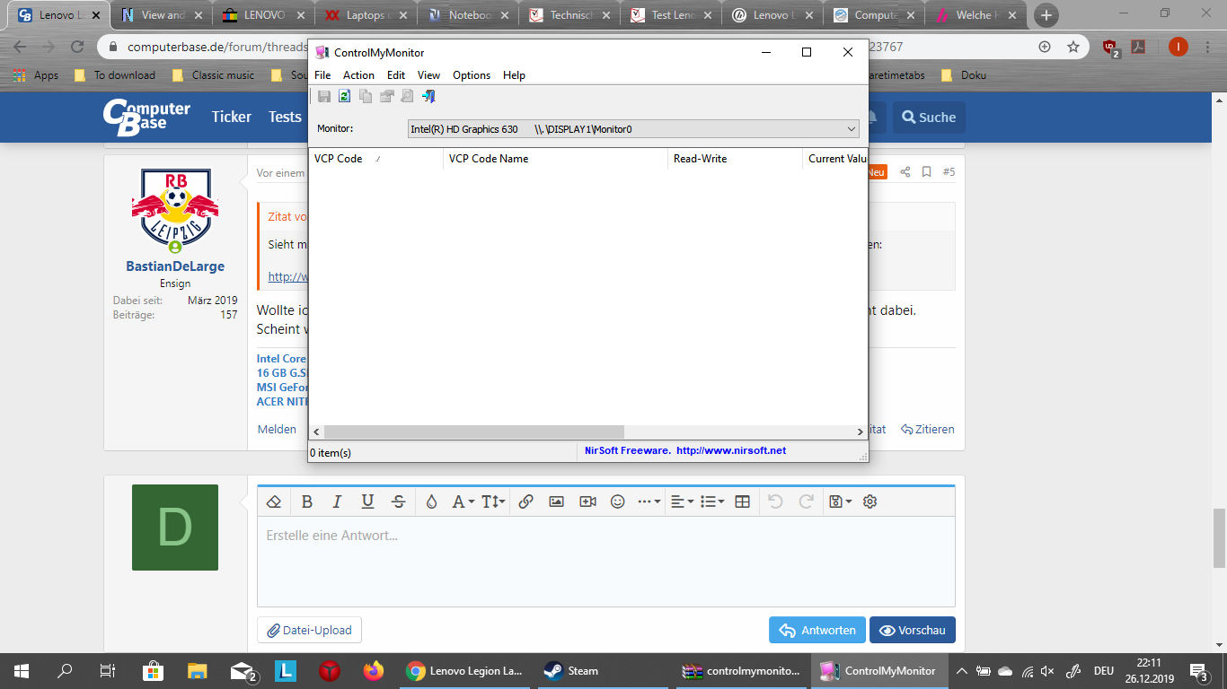Click the undo arrow in the editor
1227x689 pixels.
776,501
